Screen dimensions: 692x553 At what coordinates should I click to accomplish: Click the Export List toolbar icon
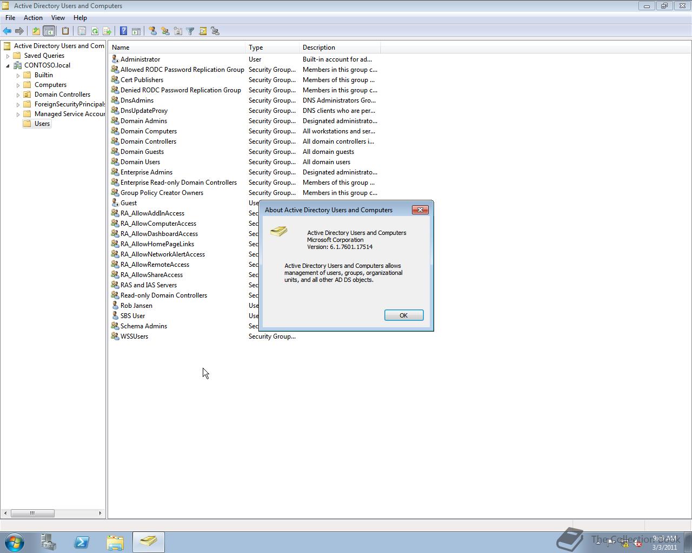click(x=107, y=31)
